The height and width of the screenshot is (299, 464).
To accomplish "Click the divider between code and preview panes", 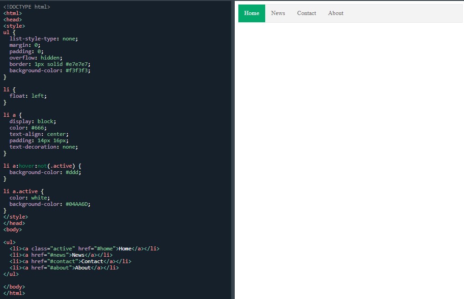I will (x=233, y=149).
